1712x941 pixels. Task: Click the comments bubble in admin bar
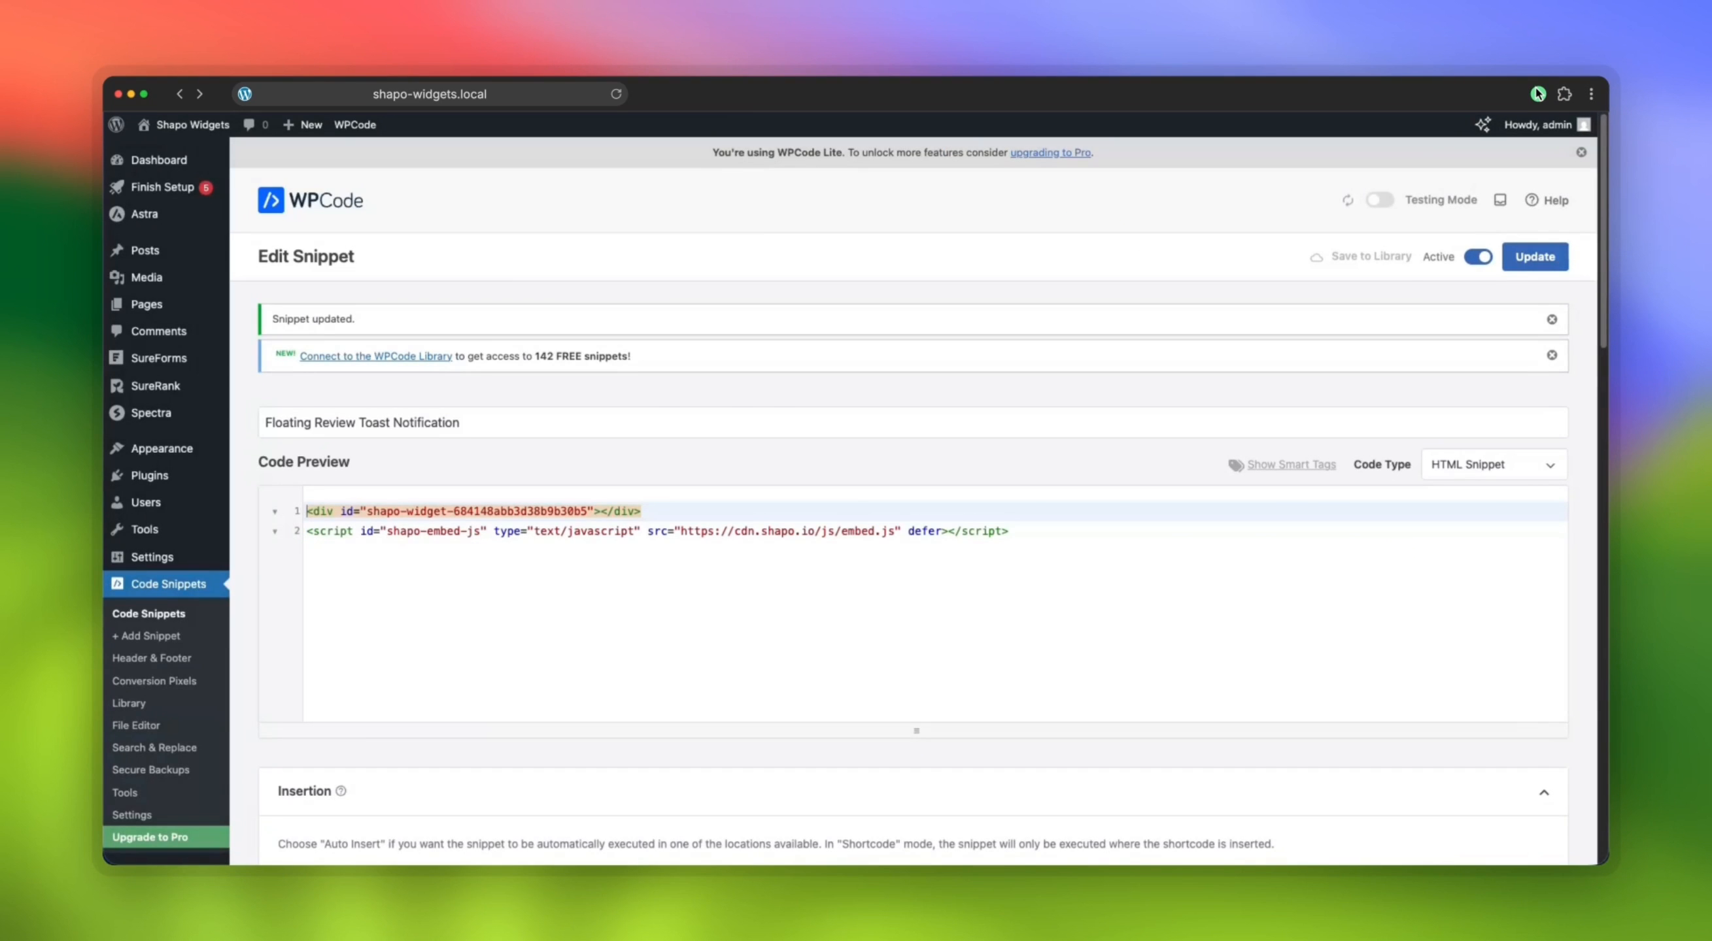[249, 125]
